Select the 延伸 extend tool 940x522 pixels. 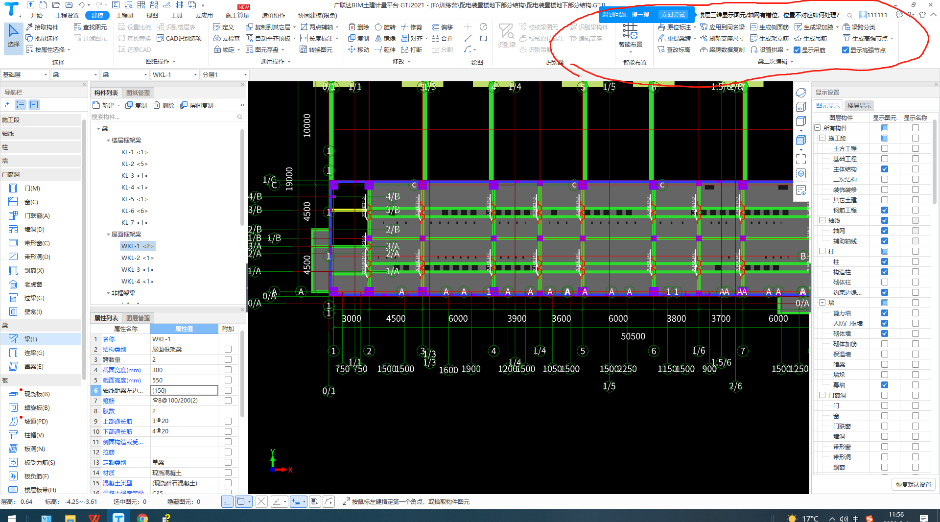click(385, 49)
